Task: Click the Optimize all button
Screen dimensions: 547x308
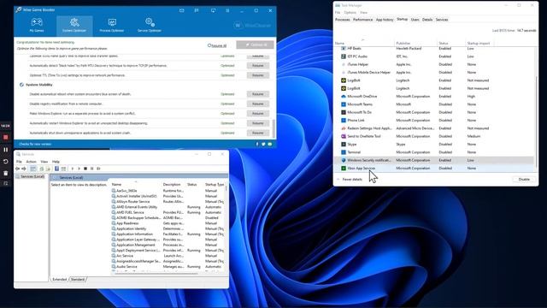Action: (x=255, y=44)
